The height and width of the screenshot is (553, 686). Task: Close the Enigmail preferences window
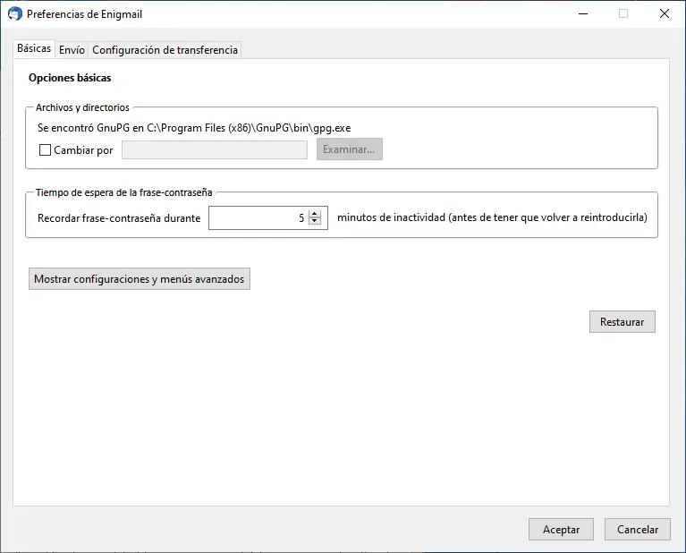(x=665, y=14)
